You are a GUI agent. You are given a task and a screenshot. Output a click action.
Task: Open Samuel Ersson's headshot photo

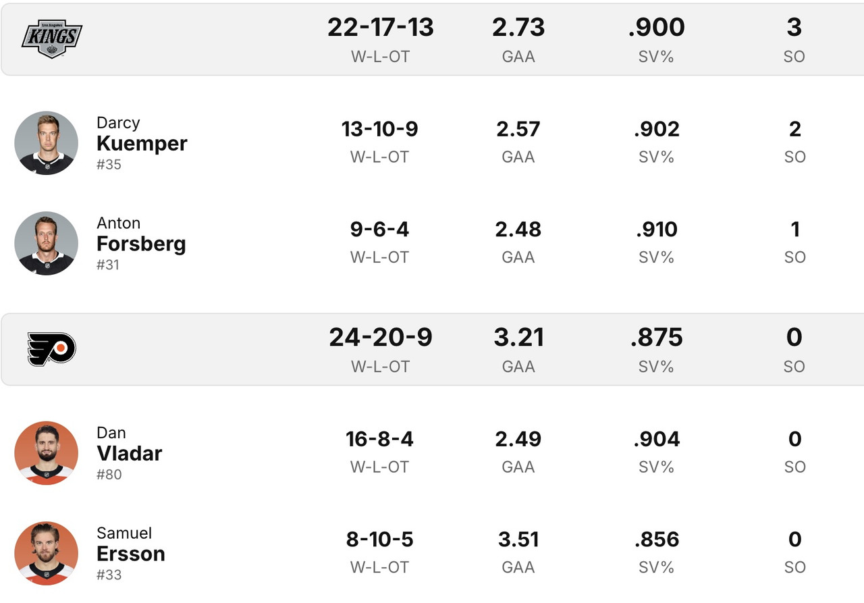(x=46, y=553)
